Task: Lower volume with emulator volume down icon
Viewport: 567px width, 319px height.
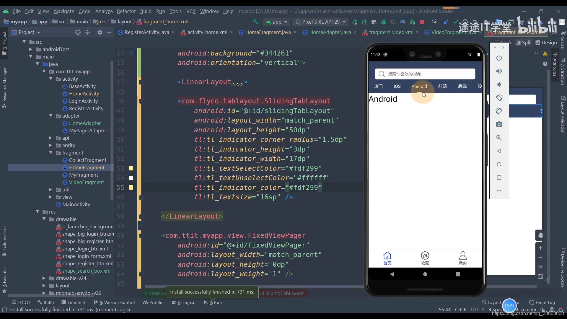Action: (x=499, y=84)
